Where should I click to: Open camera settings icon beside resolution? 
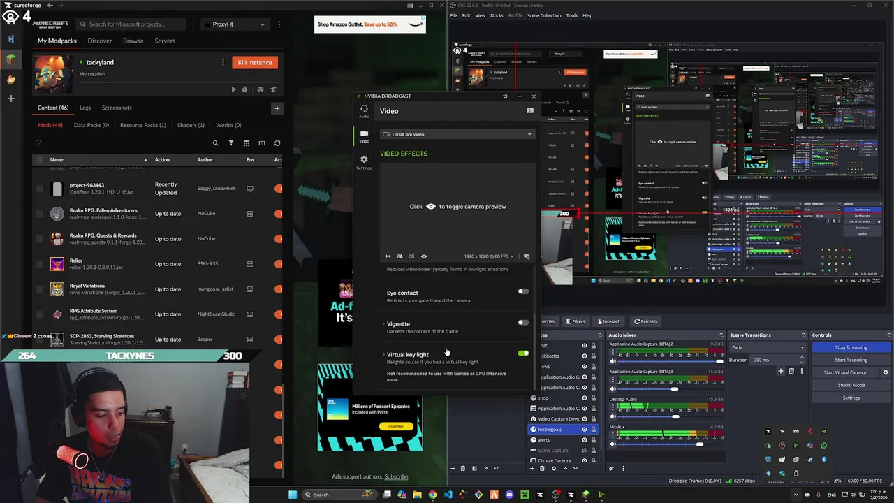pos(527,256)
